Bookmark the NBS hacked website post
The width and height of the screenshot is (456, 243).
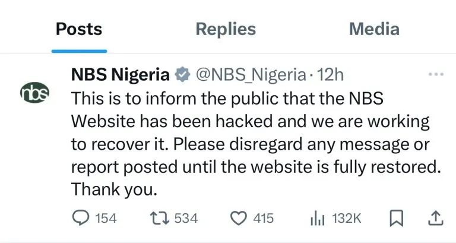[395, 219]
